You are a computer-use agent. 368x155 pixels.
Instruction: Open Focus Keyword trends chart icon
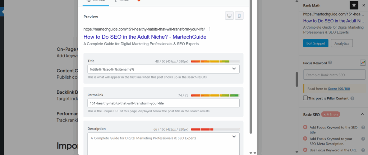tap(363, 63)
